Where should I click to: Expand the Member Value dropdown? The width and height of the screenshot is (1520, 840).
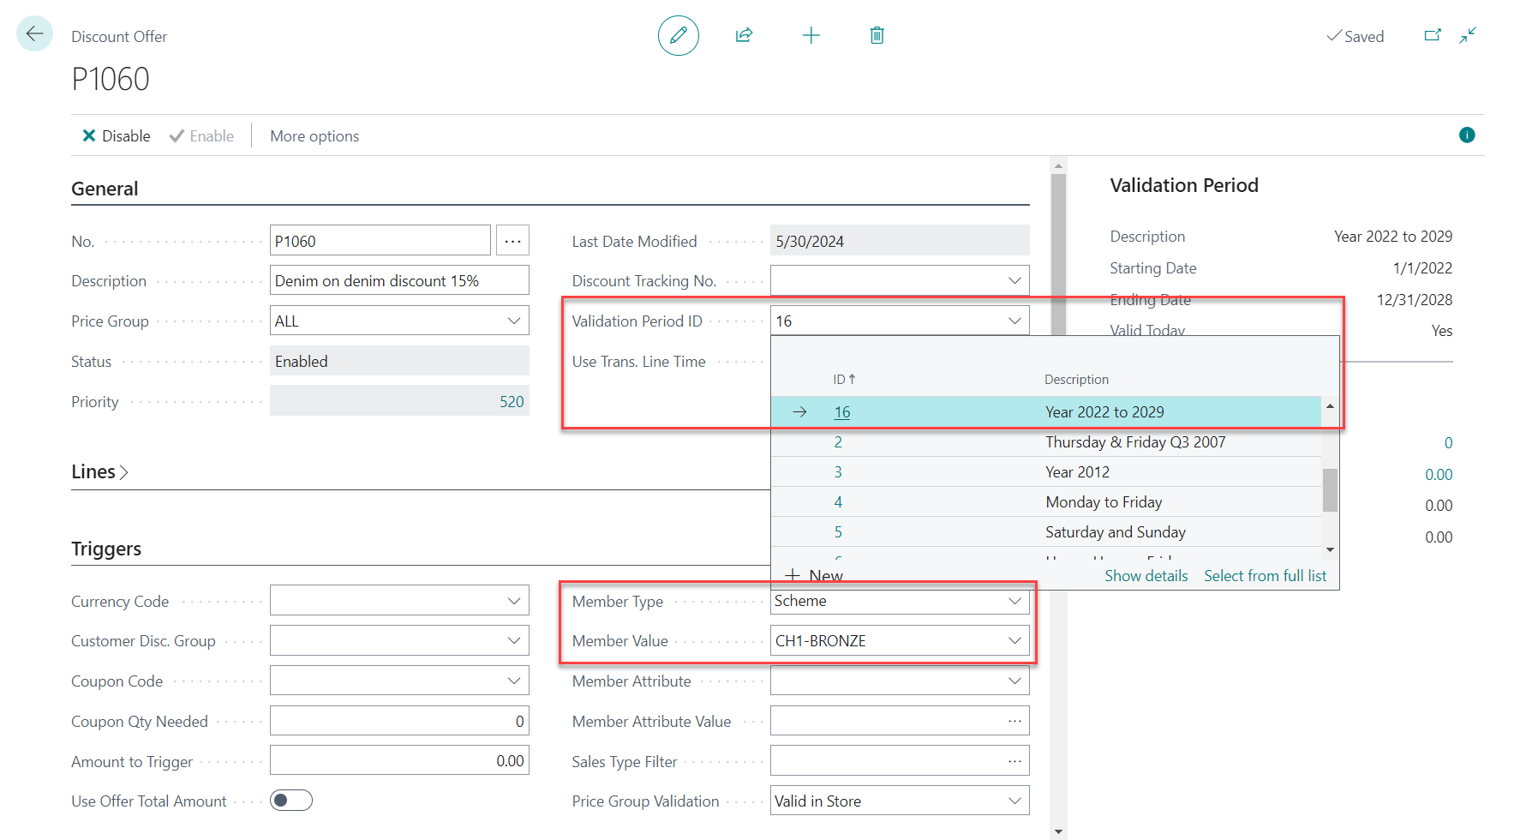click(1014, 641)
